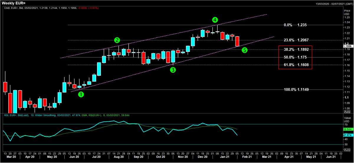Image resolution: width=354 pixels, height=163 pixels.
Task: Click the 30 level on RSI axis
Action: tap(345, 144)
